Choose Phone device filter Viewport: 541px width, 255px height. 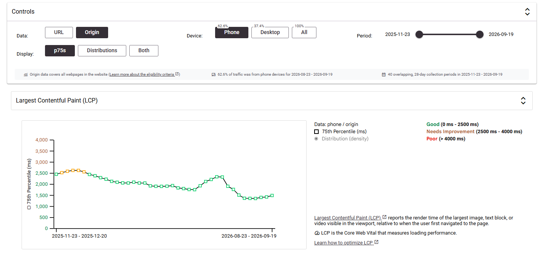pyautogui.click(x=232, y=33)
